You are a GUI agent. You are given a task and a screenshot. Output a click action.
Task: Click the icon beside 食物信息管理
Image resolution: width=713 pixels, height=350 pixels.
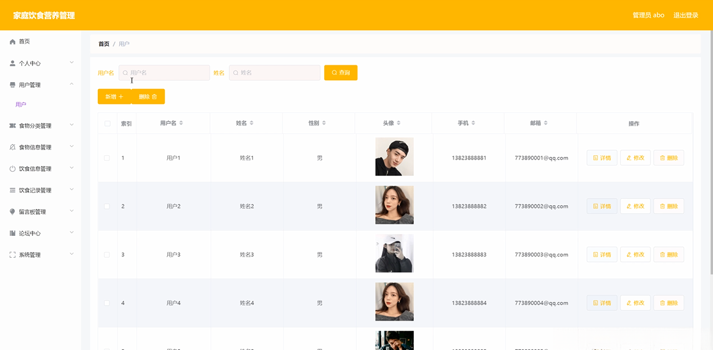(13, 147)
